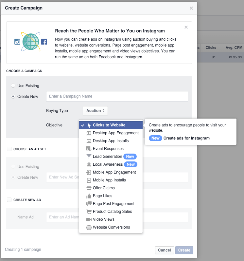Click the New badge in the tooltip
The height and width of the screenshot is (261, 244).
point(155,138)
